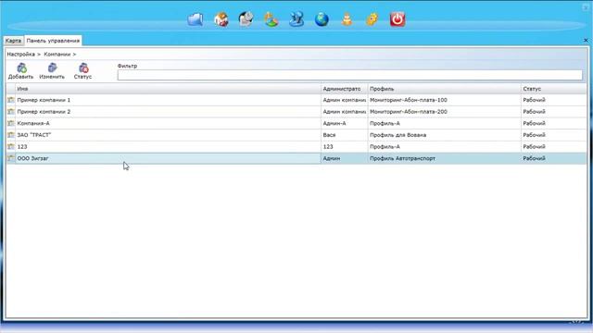Click administrator cell Вася

(329, 135)
